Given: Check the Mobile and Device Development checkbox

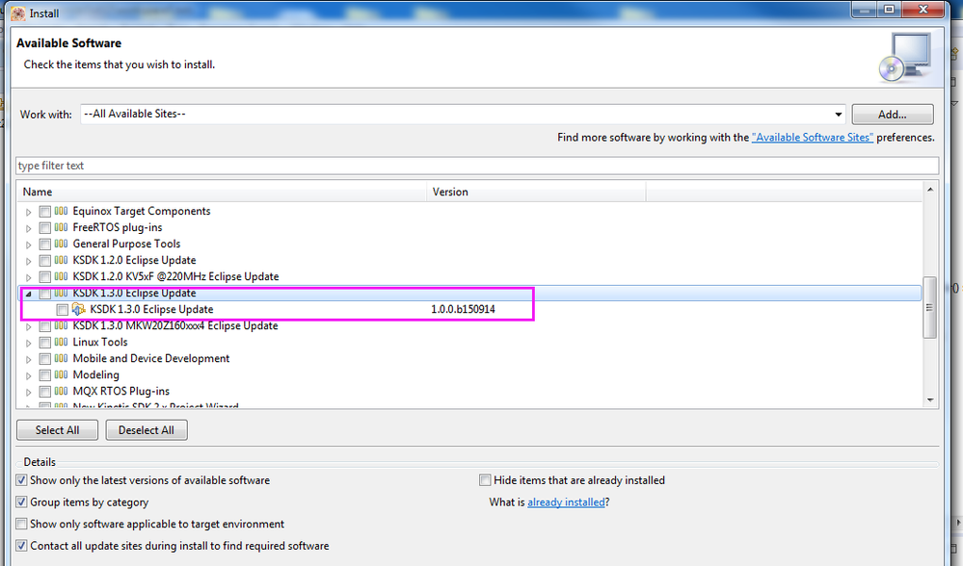Looking at the screenshot, I should pyautogui.click(x=45, y=359).
